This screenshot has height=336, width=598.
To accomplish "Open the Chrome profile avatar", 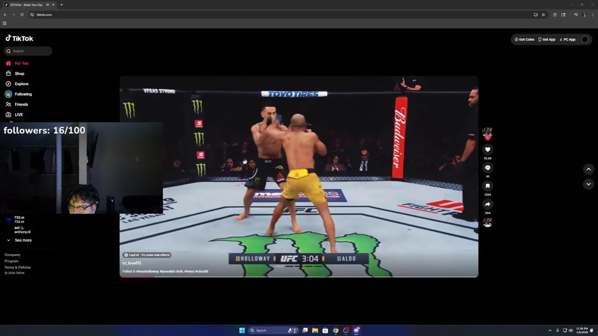I will pos(584,14).
